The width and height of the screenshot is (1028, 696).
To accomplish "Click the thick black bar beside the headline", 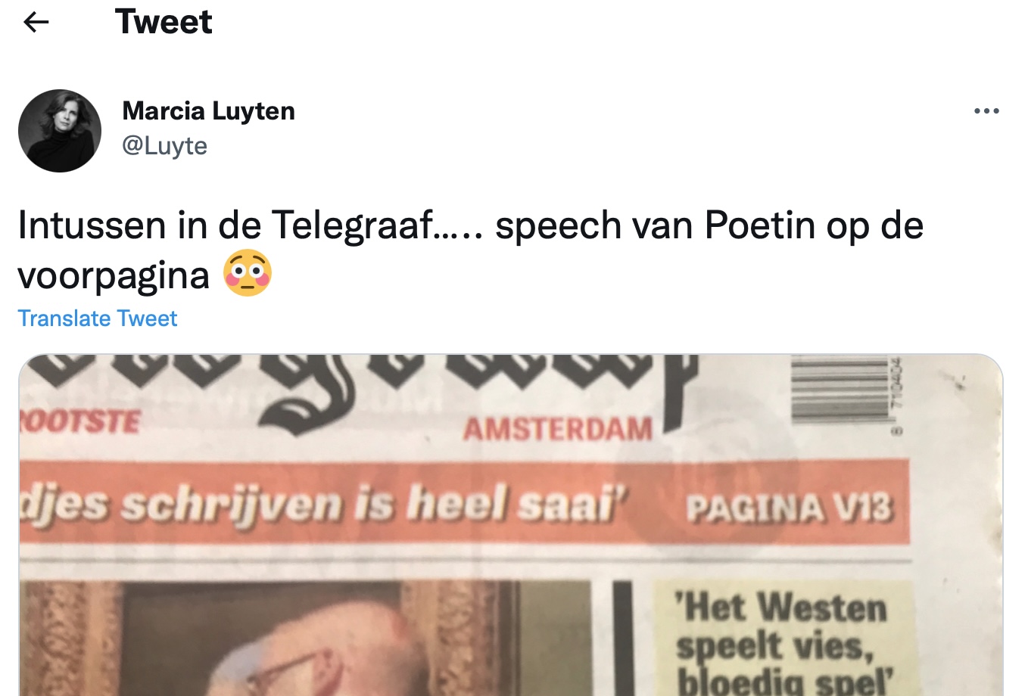I will tap(623, 638).
